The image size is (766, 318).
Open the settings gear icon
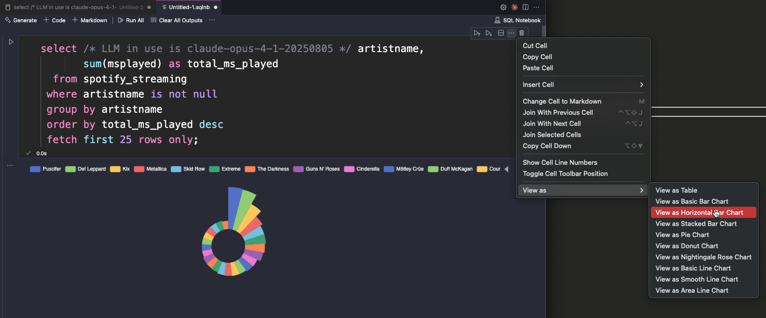[x=503, y=7]
